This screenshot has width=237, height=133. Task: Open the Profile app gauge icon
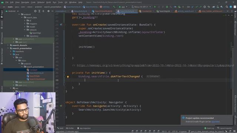[175, 7]
